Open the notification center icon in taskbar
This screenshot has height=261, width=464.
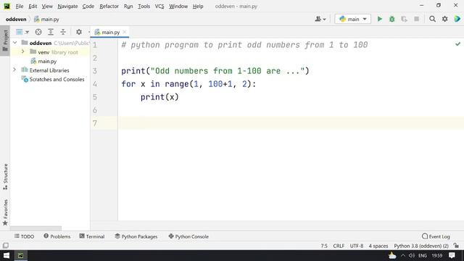(x=452, y=255)
